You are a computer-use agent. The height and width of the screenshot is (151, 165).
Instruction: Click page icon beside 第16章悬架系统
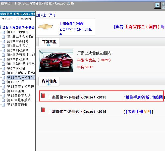click(4, 100)
